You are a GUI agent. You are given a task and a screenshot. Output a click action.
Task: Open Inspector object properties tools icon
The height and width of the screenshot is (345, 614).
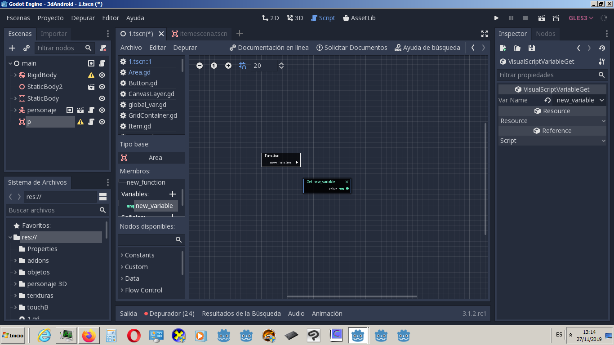[x=602, y=62]
